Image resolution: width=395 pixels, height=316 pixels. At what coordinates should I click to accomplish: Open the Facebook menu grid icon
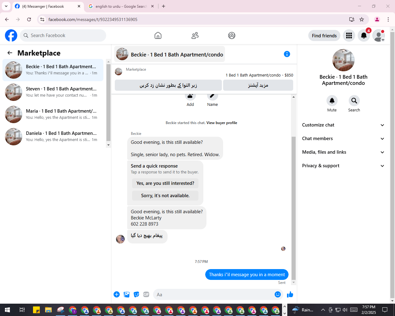[x=349, y=35]
